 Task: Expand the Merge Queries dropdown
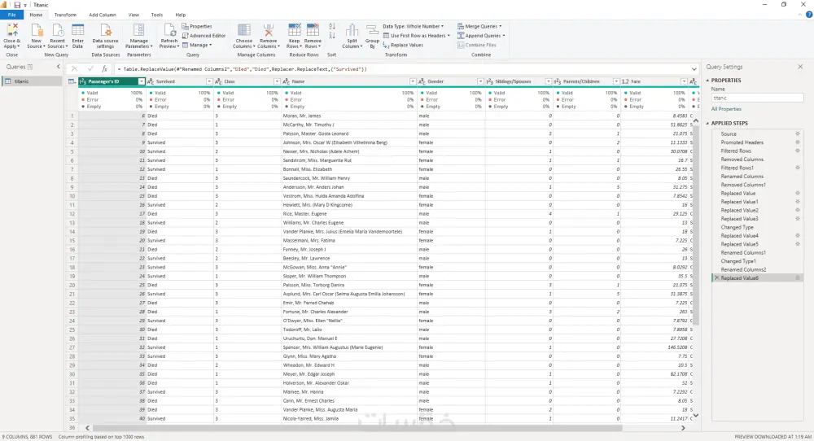tap(500, 27)
